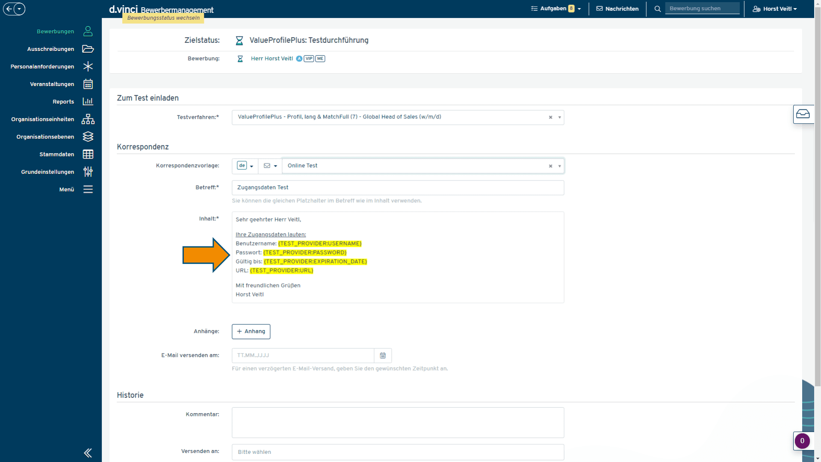Click the Veranstaltungen calendar icon

click(88, 84)
